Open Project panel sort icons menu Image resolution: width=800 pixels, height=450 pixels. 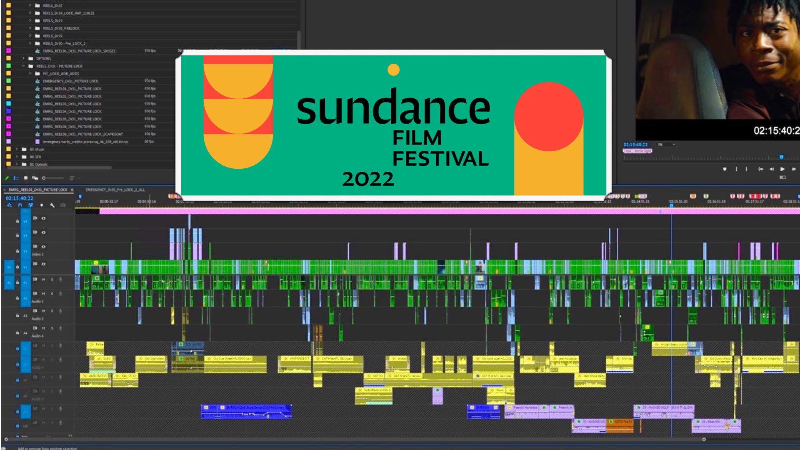pos(72,178)
